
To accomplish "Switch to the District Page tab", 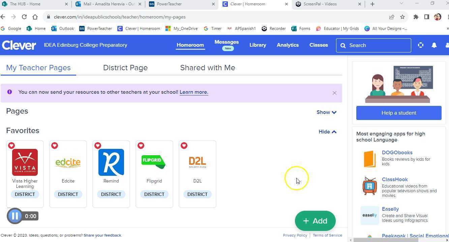I will 125,68.
